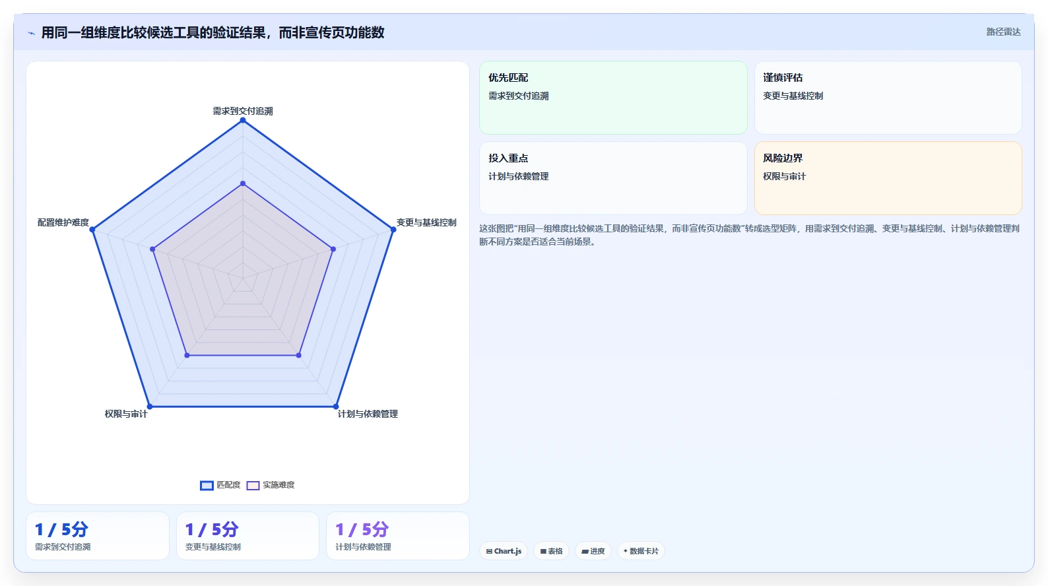This screenshot has width=1048, height=586.
Task: Click the description paragraph starting 这张图把
Action: 750,235
